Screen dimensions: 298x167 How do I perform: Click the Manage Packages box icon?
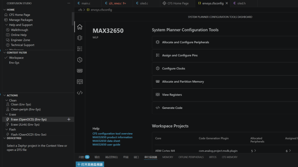click(x=6, y=20)
